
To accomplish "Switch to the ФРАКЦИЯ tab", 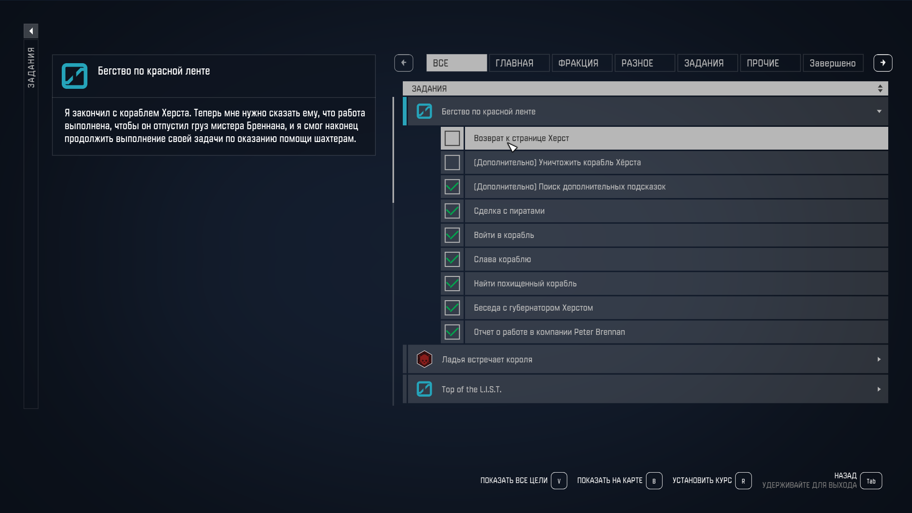I will 581,63.
